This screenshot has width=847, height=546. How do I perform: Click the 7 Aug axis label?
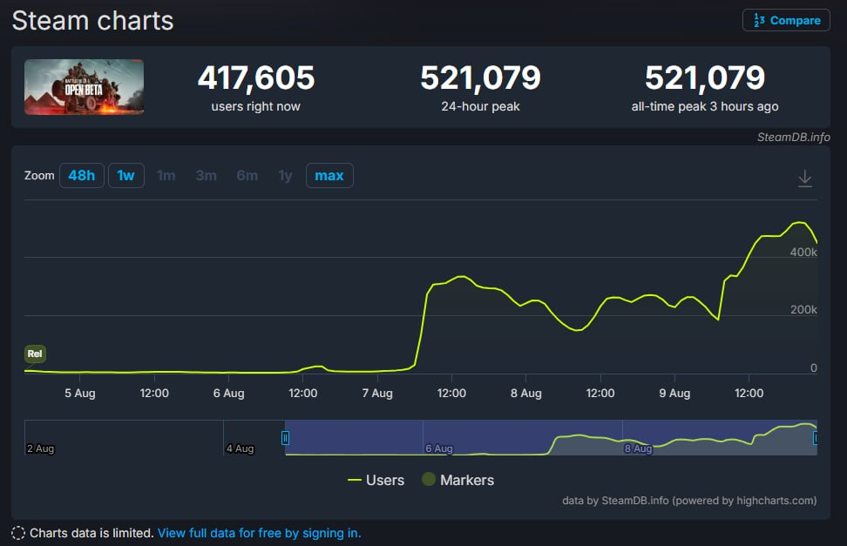pyautogui.click(x=377, y=393)
